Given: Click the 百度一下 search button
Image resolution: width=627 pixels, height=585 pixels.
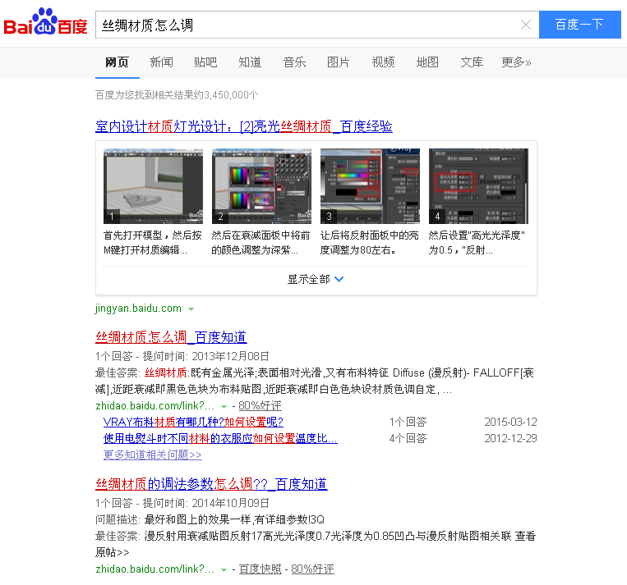Looking at the screenshot, I should 580,25.
